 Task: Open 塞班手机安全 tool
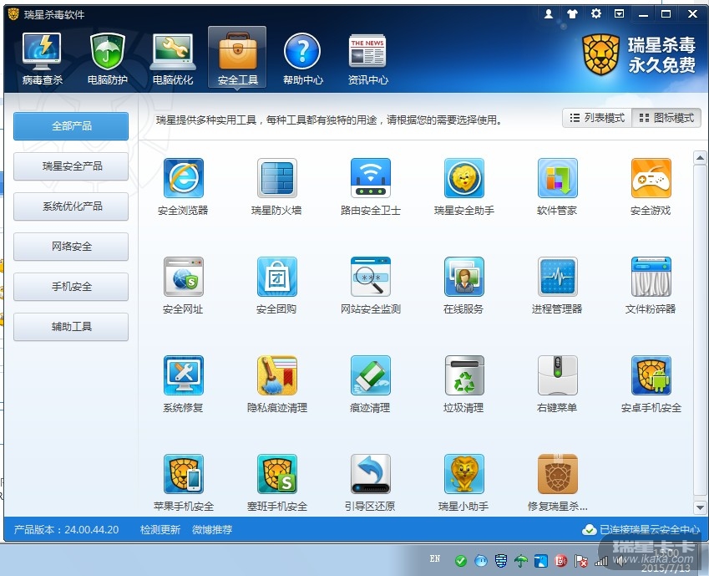(x=276, y=475)
